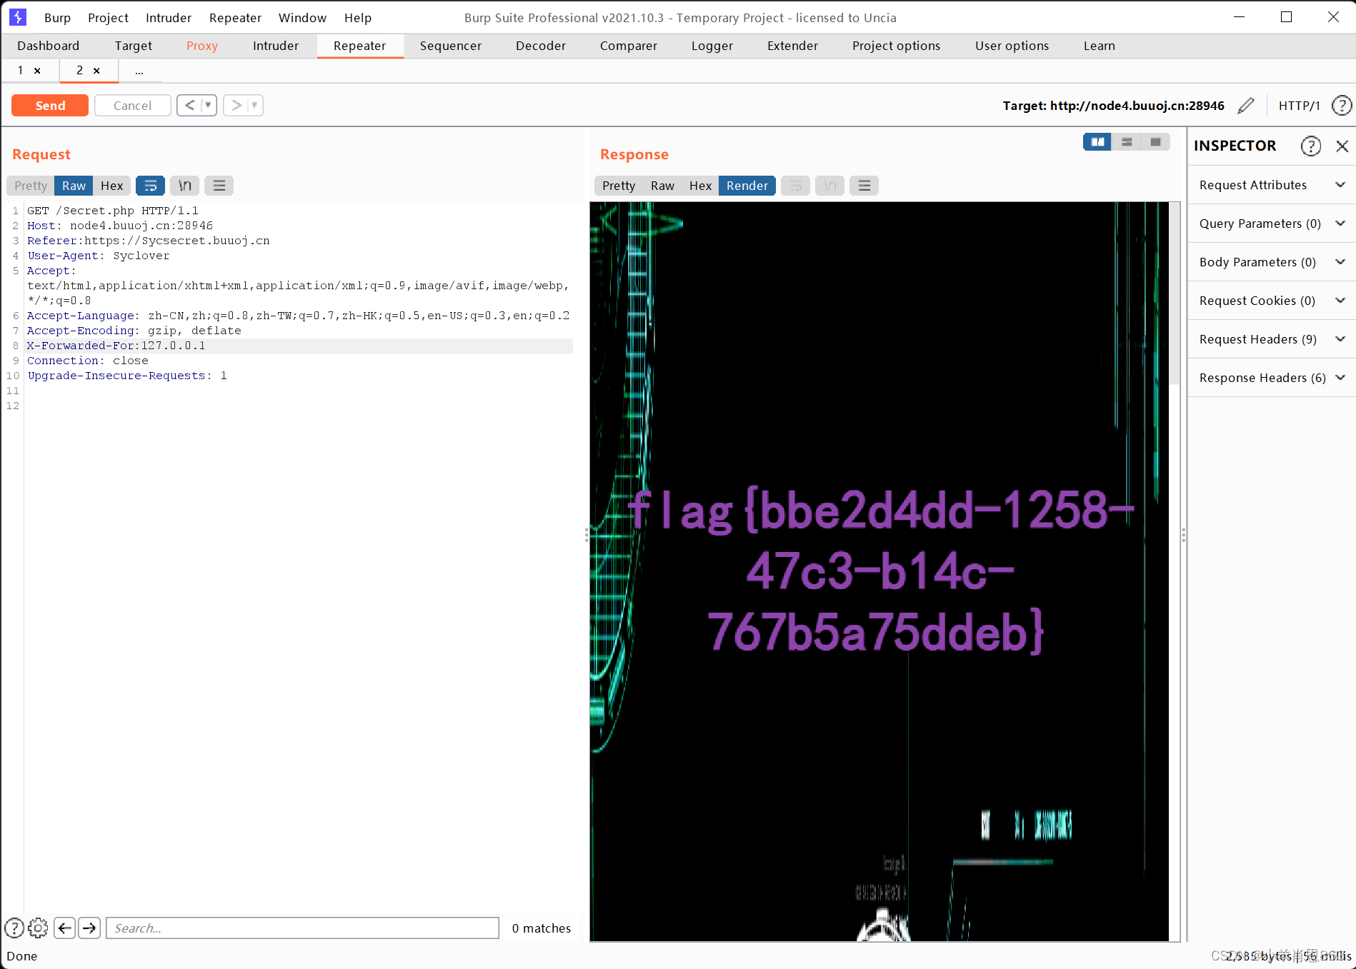Click the pencil icon to edit target
Screen dimensions: 1356x969
(x=1246, y=105)
